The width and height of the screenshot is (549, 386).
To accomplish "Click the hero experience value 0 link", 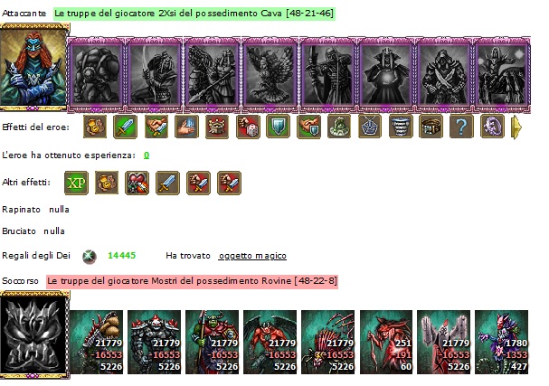I will coord(147,155).
